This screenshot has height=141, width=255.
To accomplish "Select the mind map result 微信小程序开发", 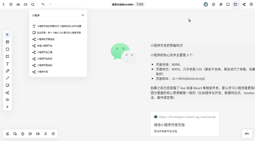I will (x=58, y=46).
